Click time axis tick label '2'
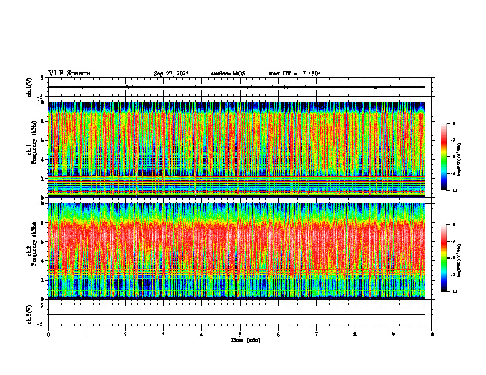The height and width of the screenshot is (375, 486). point(125,335)
